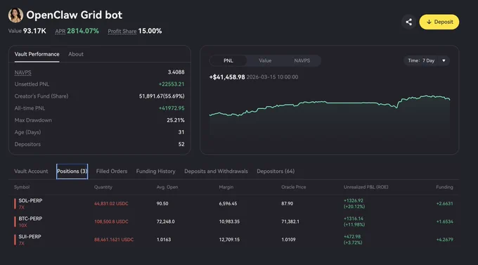Click the Funding column header
Viewport: 478px width, 265px height.
coord(444,187)
